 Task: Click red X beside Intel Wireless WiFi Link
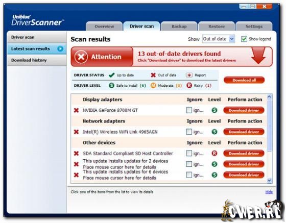point(76,132)
